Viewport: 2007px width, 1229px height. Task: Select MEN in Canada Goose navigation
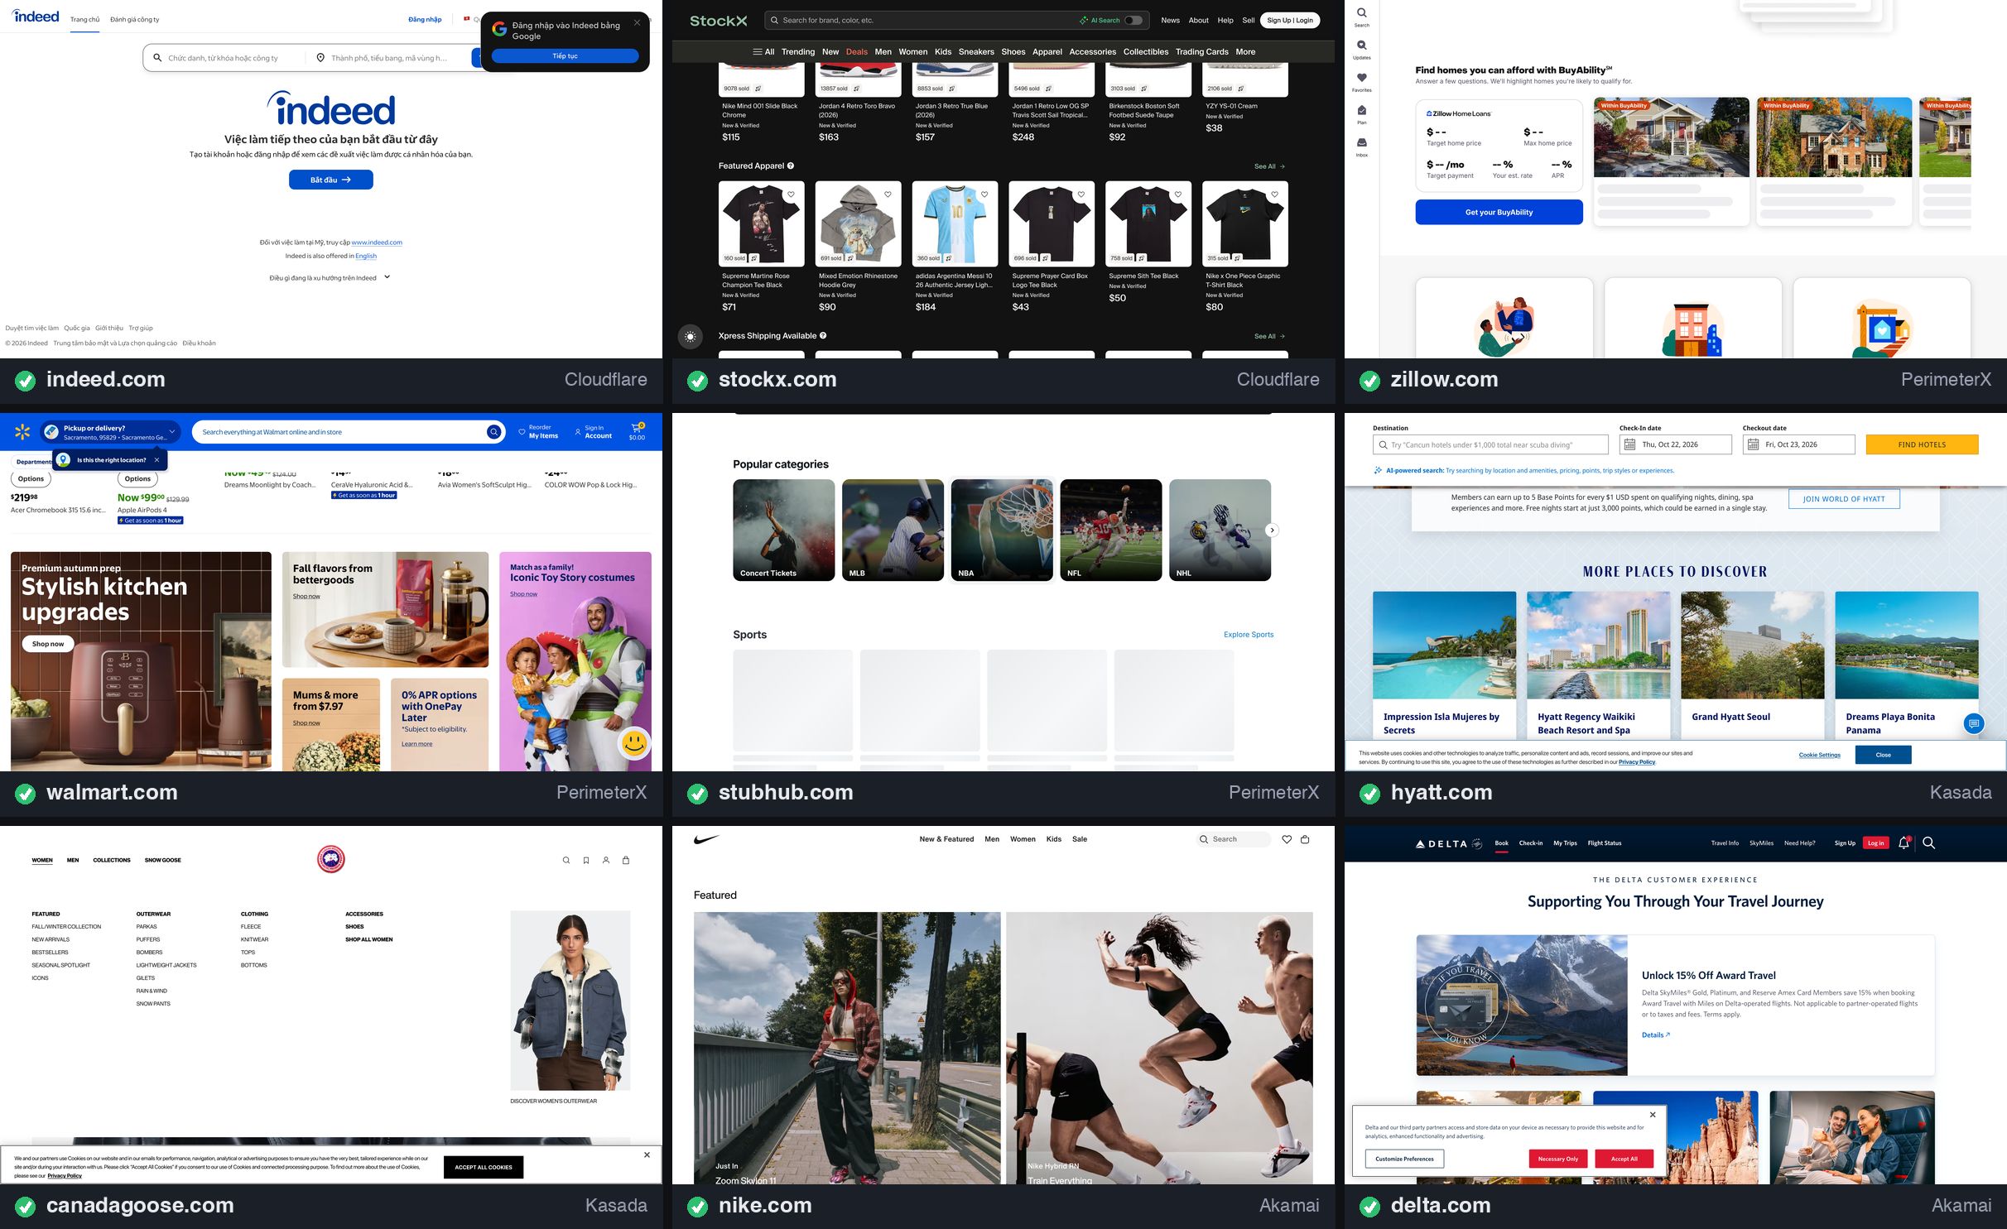(x=73, y=860)
